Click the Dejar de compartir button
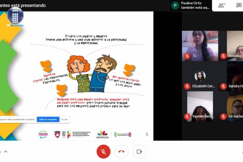The image size is (243, 162). [x=48, y=119]
